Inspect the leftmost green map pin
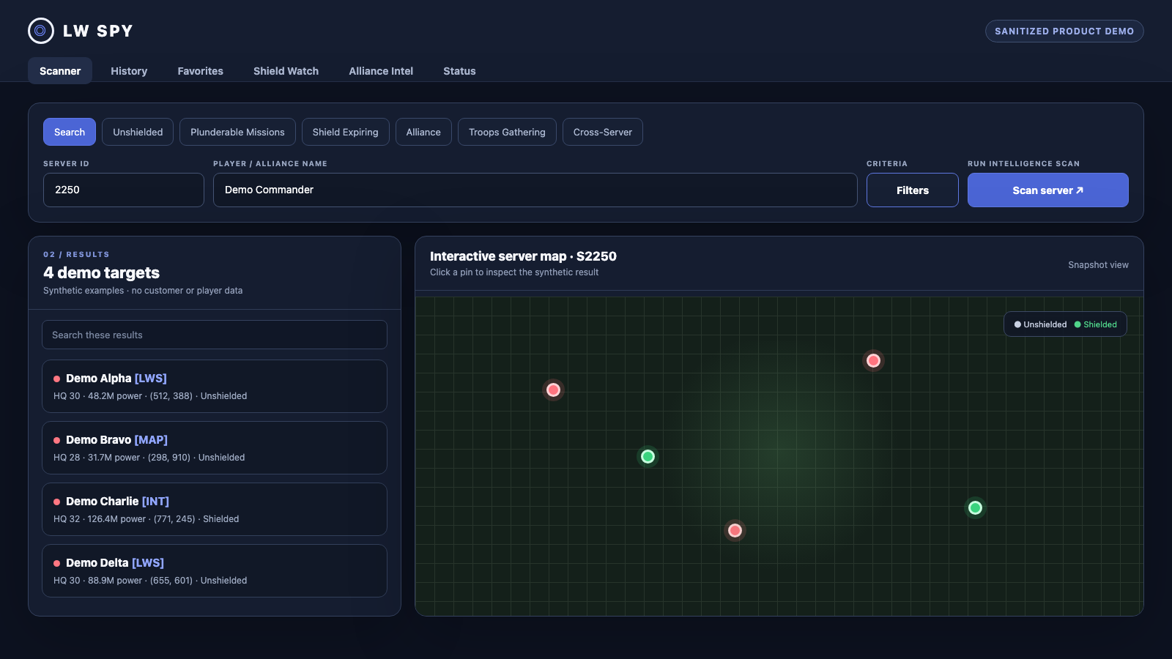Image resolution: width=1172 pixels, height=659 pixels. [648, 456]
